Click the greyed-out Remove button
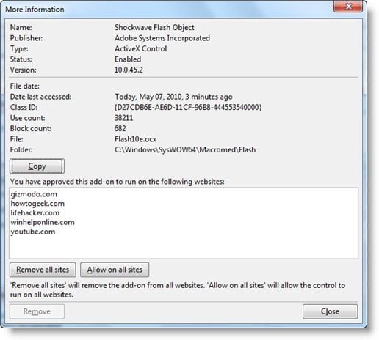This screenshot has width=379, height=340. [37, 311]
